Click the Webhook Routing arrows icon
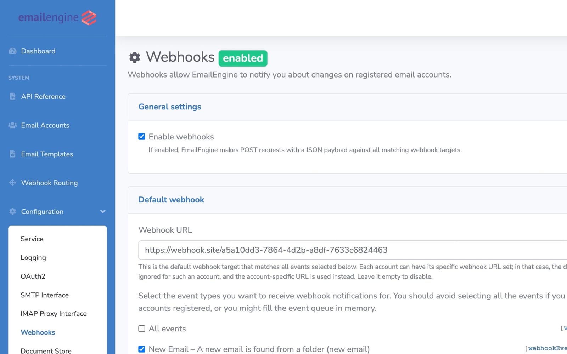This screenshot has width=567, height=354. (x=12, y=183)
